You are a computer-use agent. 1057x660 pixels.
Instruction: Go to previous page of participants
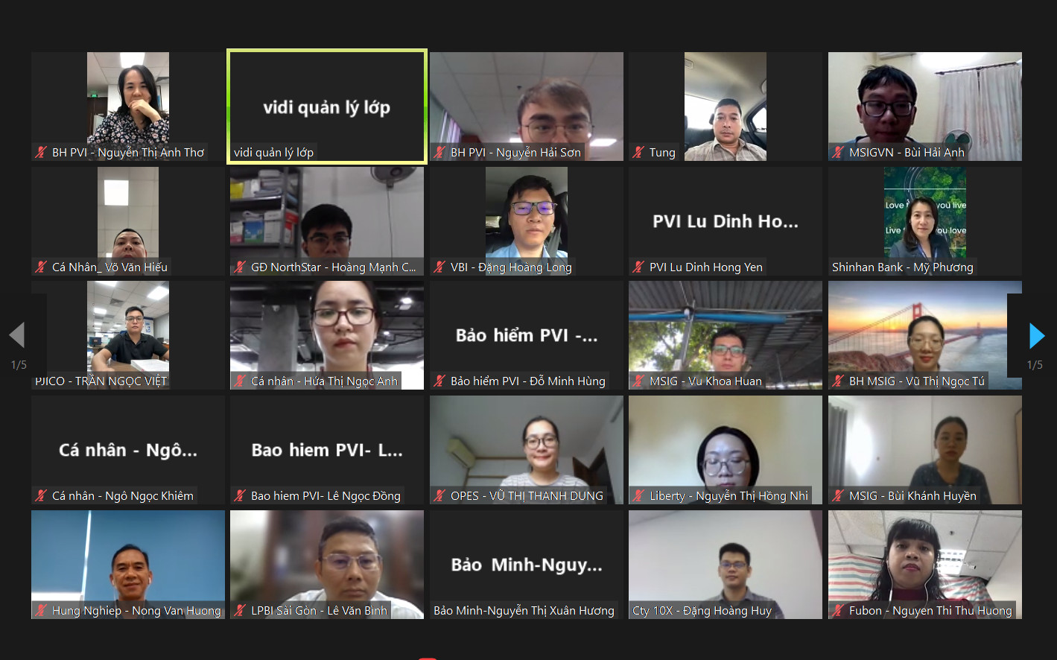coord(17,335)
